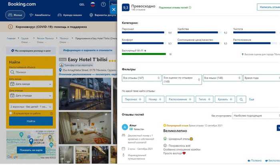Close the reviews panel with the X button
The image size is (280, 165).
coord(114,10)
